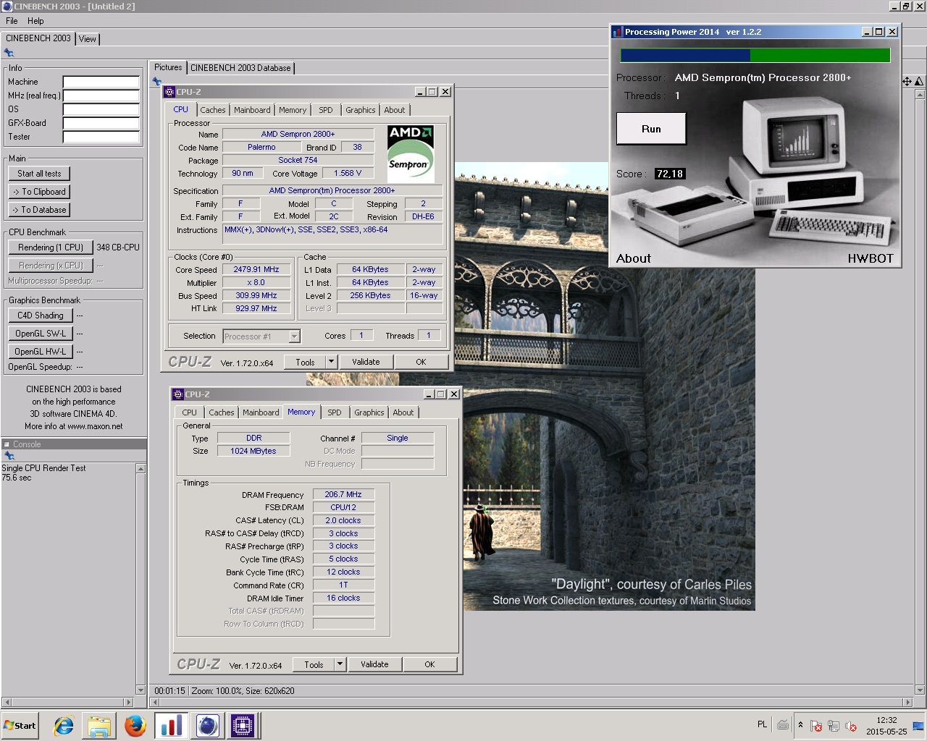Image resolution: width=927 pixels, height=741 pixels.
Task: Click OK in lower CPU-Z window
Action: click(x=429, y=664)
